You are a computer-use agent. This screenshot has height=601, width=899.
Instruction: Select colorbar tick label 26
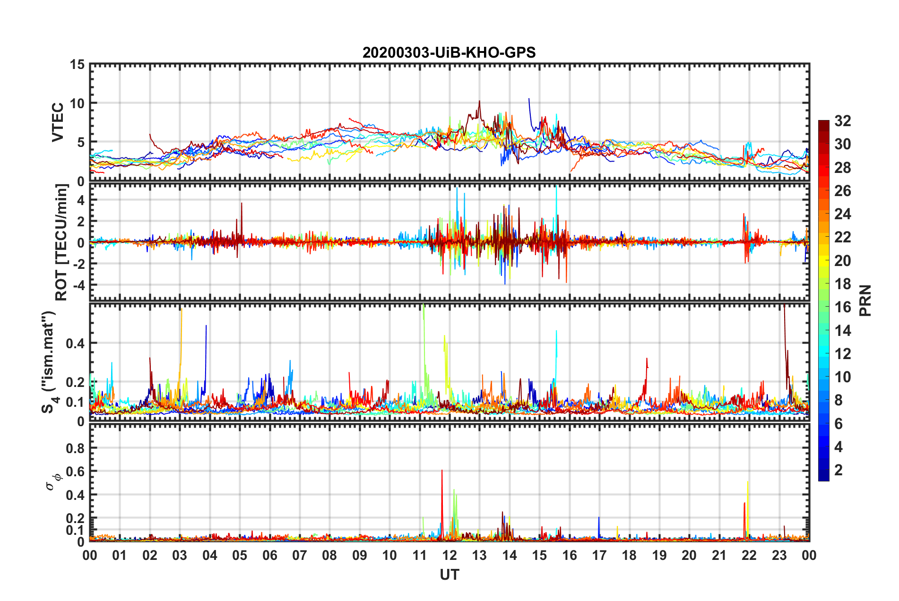[842, 191]
